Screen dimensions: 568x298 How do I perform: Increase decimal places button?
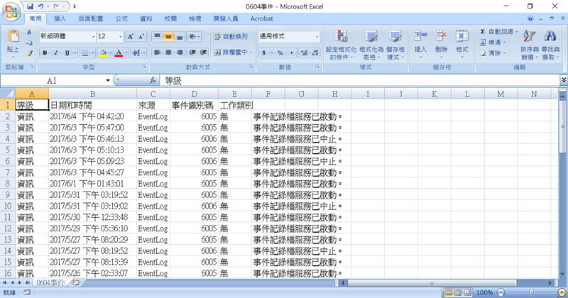pyautogui.click(x=305, y=53)
